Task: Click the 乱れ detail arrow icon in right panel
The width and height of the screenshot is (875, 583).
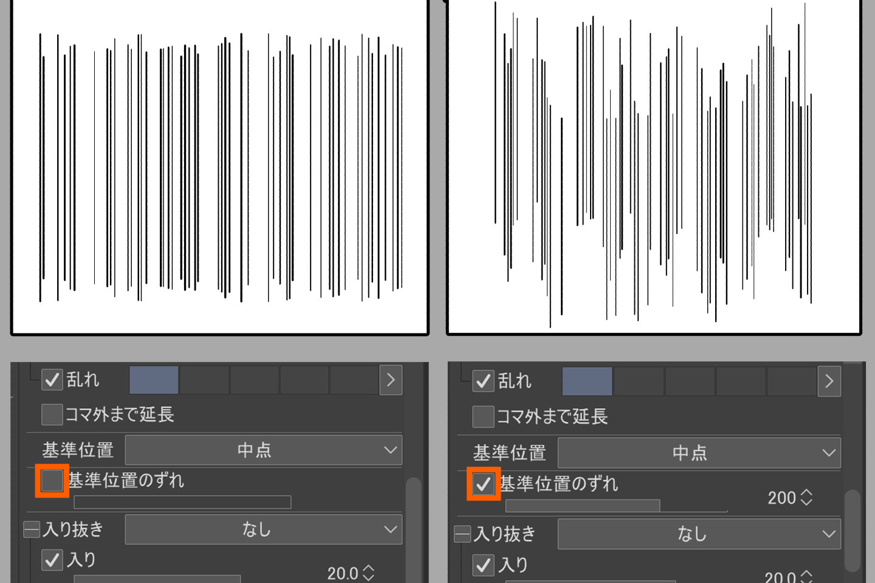Action: (829, 381)
